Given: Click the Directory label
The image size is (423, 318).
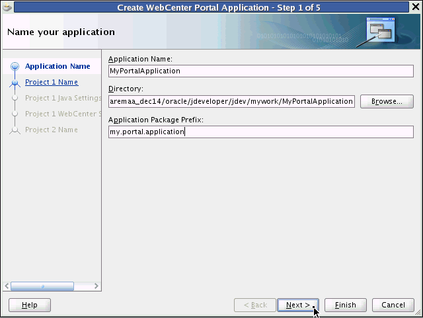Looking at the screenshot, I should coord(126,89).
